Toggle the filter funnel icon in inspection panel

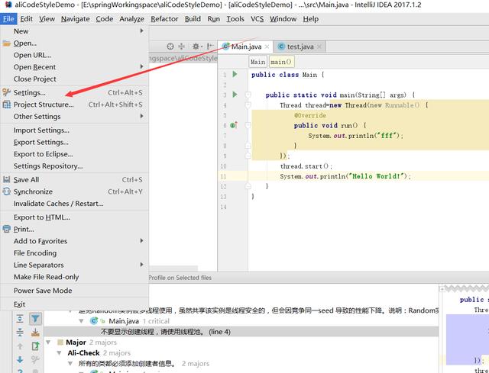[35, 319]
